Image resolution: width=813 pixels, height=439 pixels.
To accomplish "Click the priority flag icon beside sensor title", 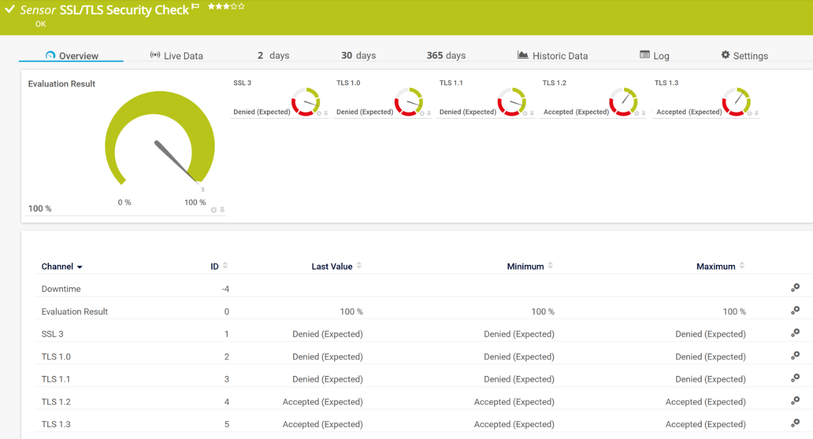I will 196,7.
